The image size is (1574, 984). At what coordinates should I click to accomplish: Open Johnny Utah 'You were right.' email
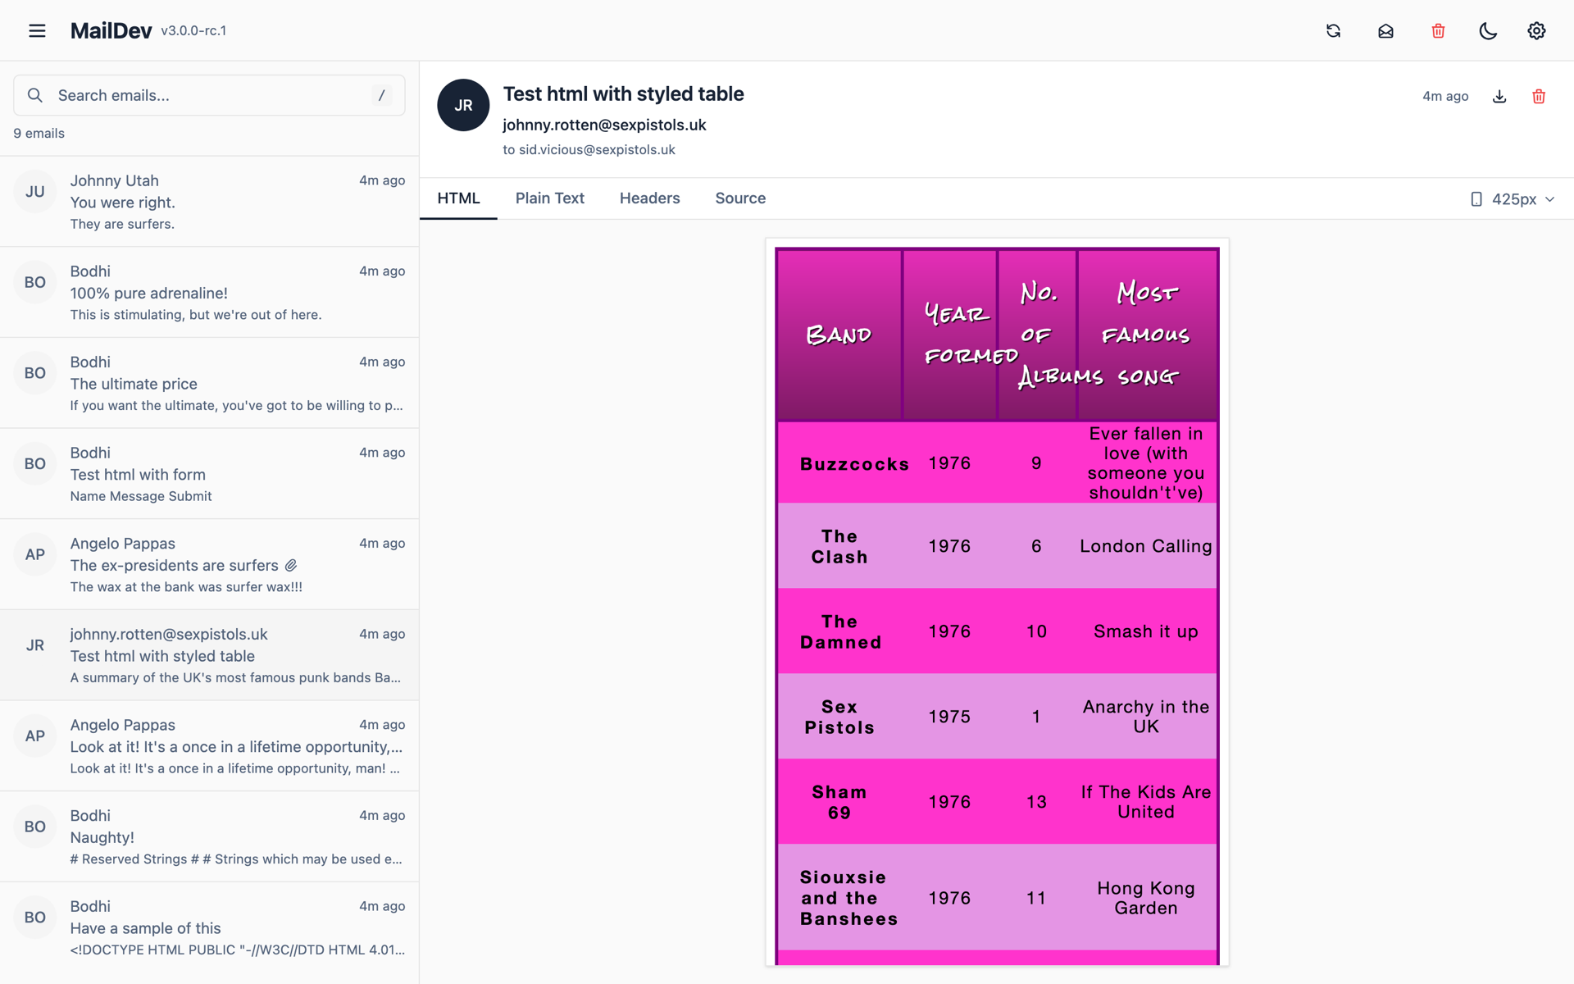[209, 202]
